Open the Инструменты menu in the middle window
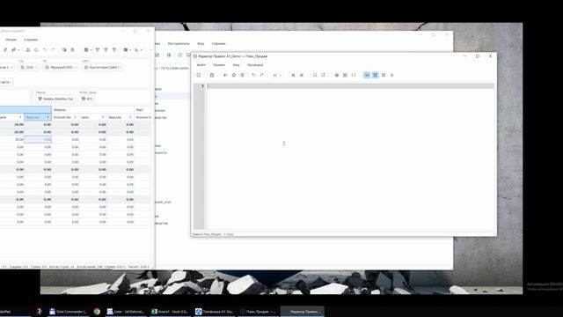The width and height of the screenshot is (563, 317). pos(179,43)
